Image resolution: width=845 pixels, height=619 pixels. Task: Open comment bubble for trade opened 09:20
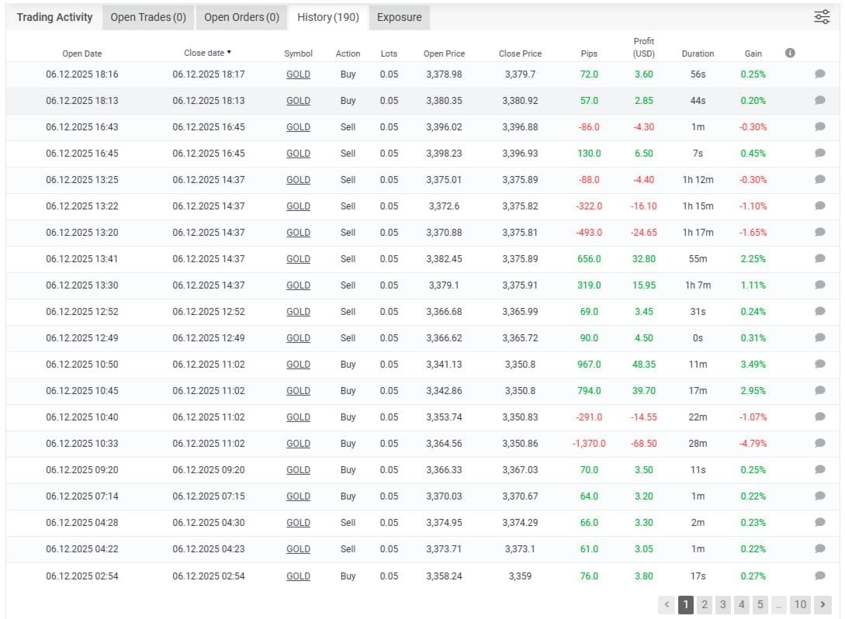820,470
